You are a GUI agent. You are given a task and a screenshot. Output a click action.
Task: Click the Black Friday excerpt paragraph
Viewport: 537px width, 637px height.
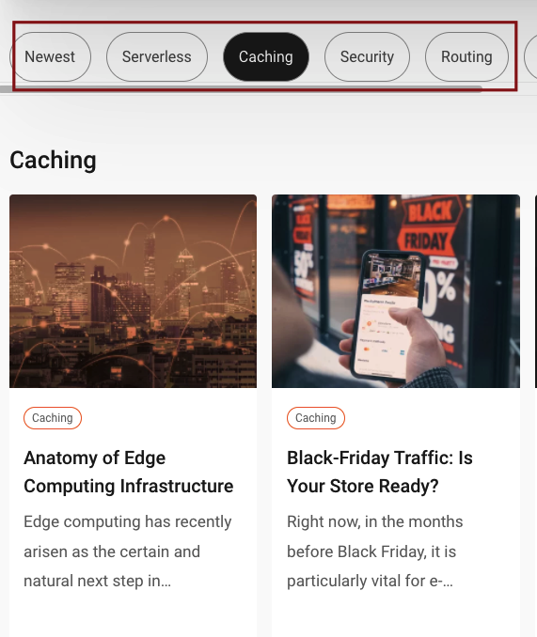375,552
